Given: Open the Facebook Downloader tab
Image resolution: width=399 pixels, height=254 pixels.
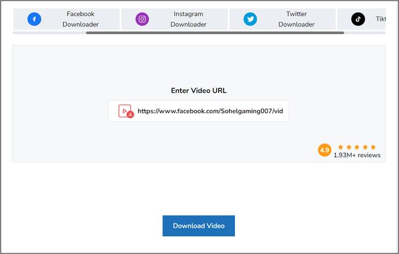Looking at the screenshot, I should pyautogui.click(x=67, y=19).
